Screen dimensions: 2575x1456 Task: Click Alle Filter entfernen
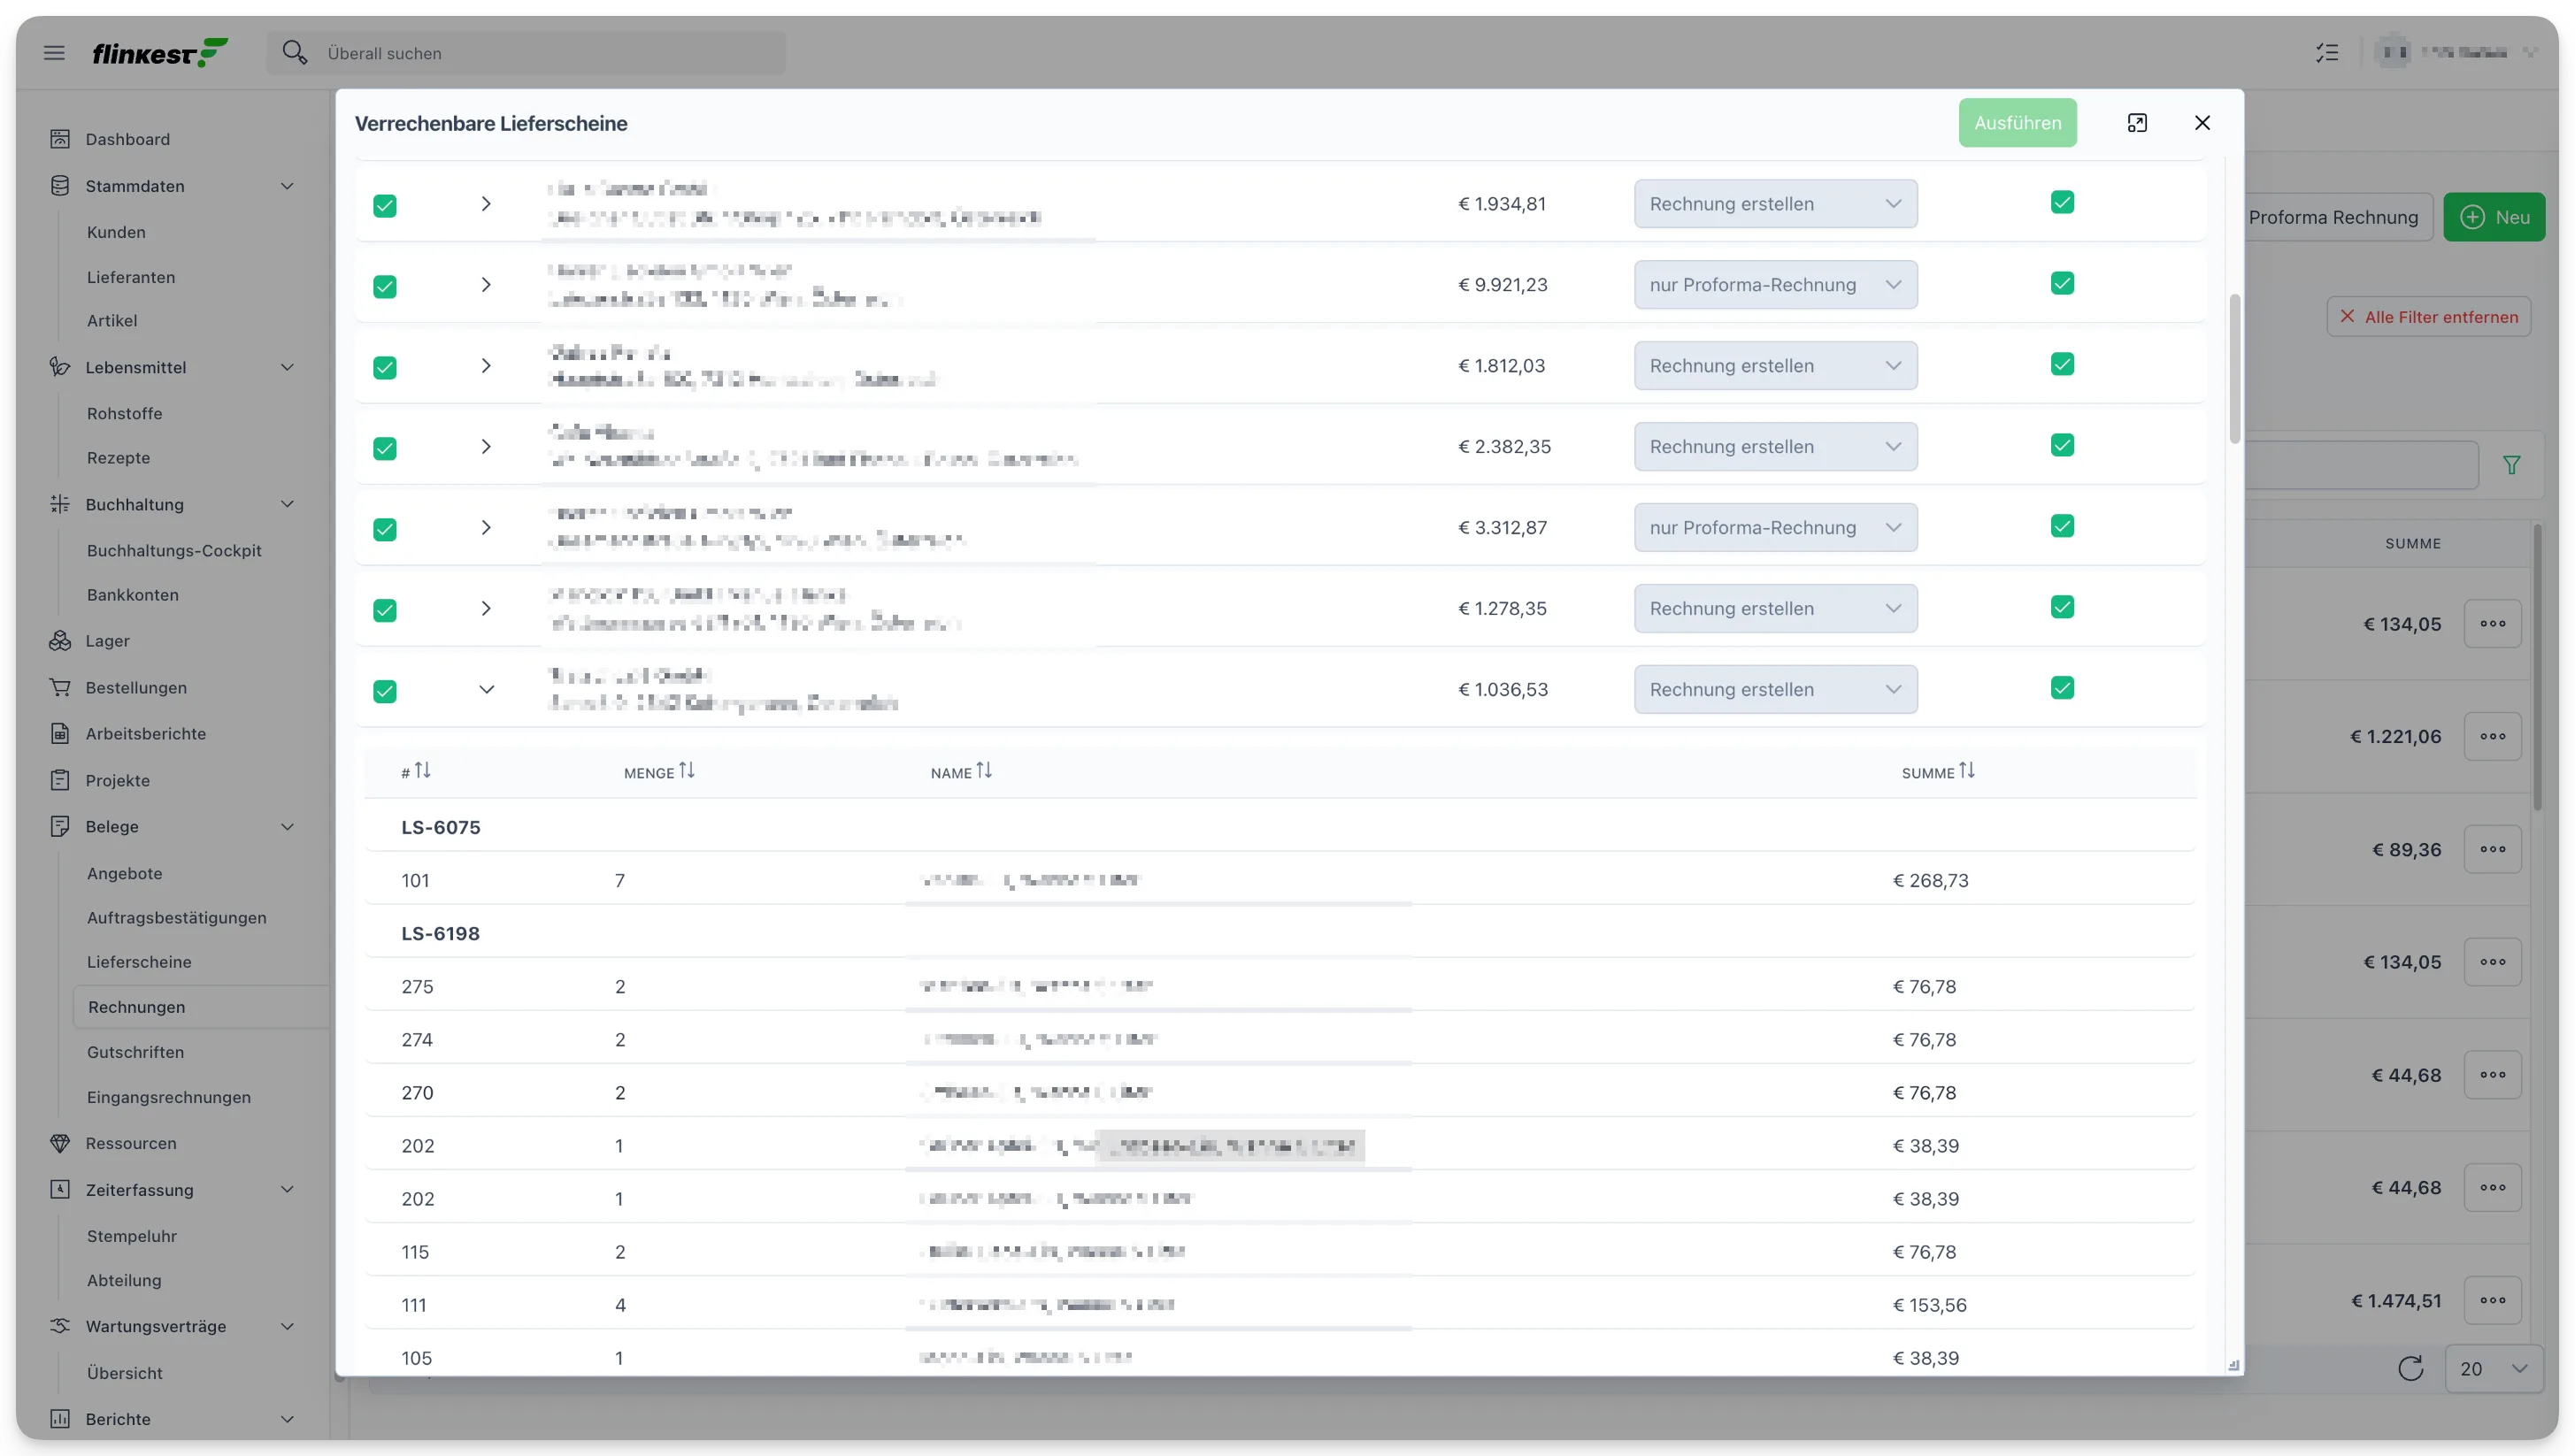point(2428,317)
